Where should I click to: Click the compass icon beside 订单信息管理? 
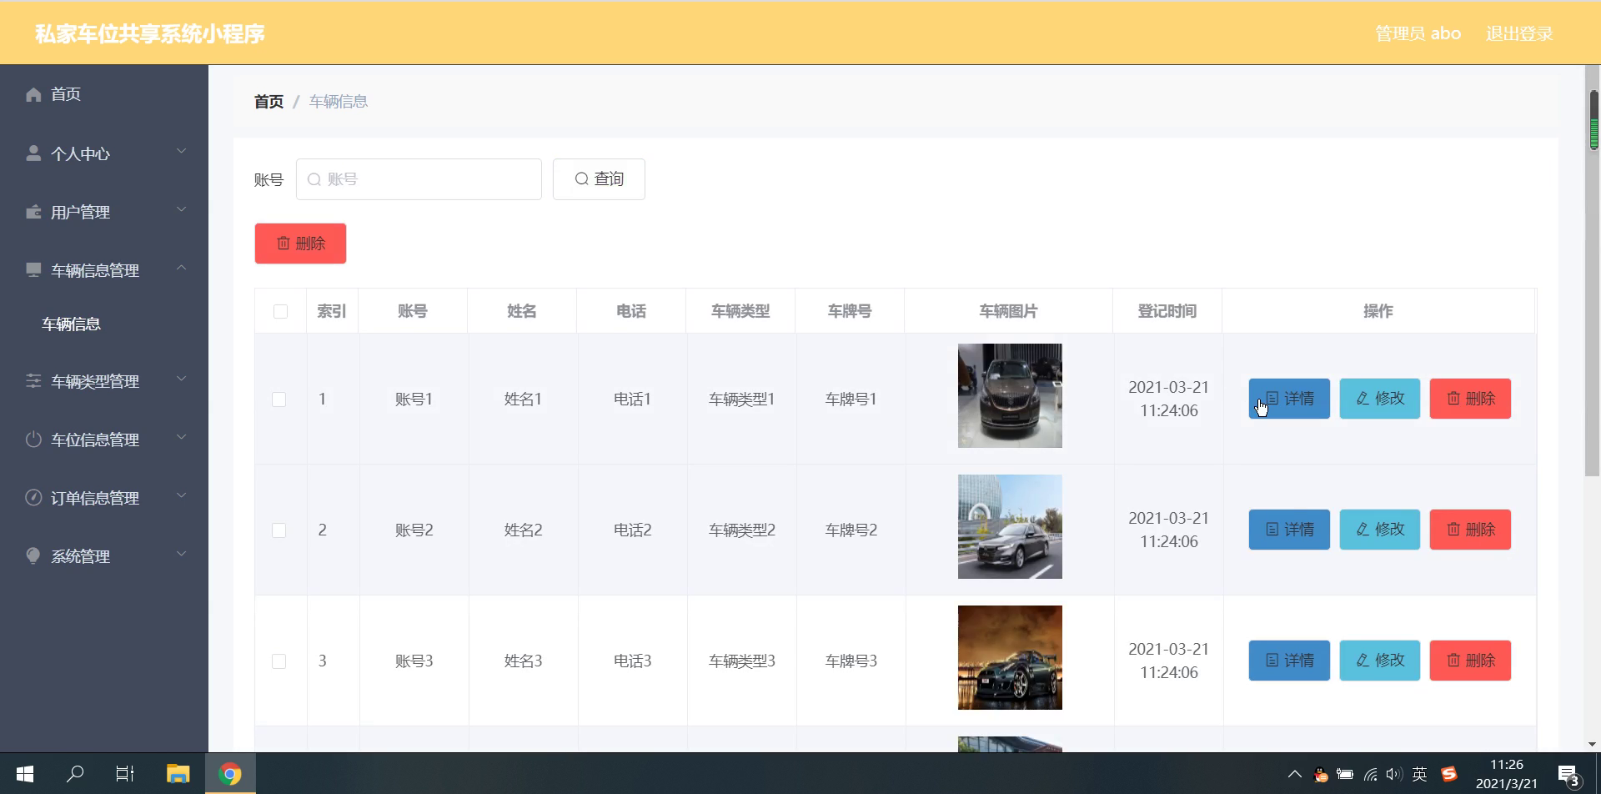[x=33, y=498]
